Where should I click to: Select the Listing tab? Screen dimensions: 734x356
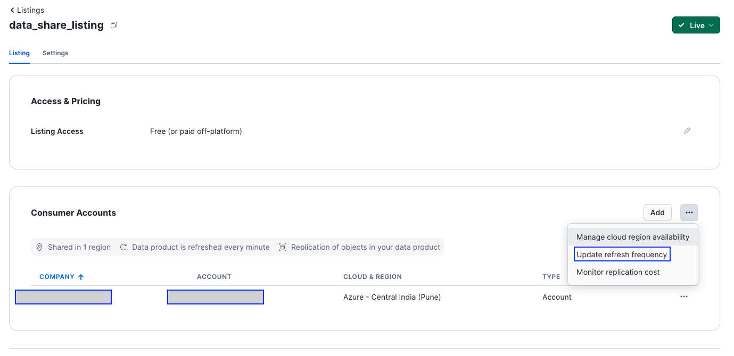(19, 53)
